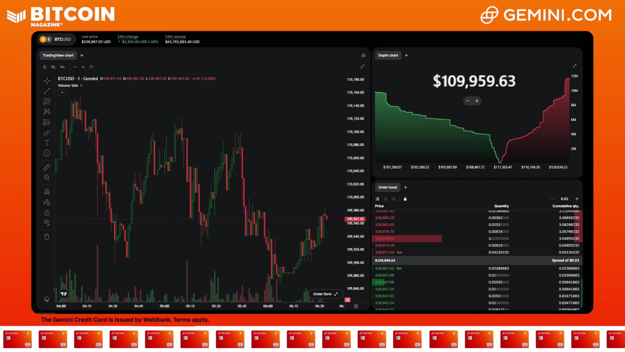Select the XABCD pattern tool

[47, 112]
